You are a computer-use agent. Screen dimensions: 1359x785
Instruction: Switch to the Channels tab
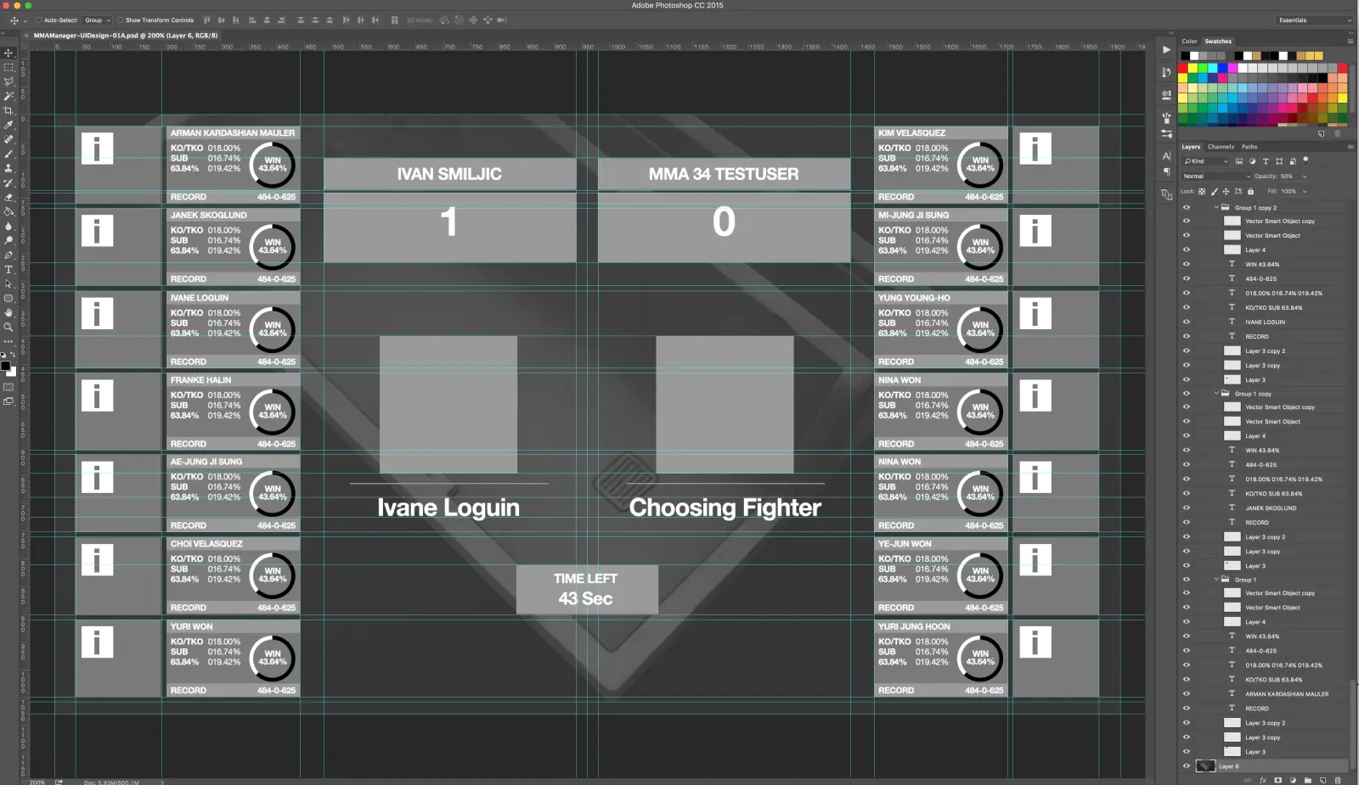(1221, 147)
